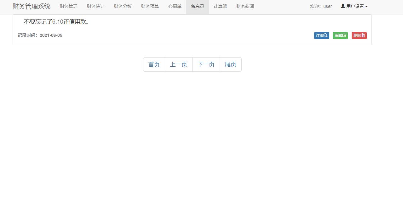Expand the 用户设置 dropdown menu
Image resolution: width=403 pixels, height=216 pixels.
[354, 6]
